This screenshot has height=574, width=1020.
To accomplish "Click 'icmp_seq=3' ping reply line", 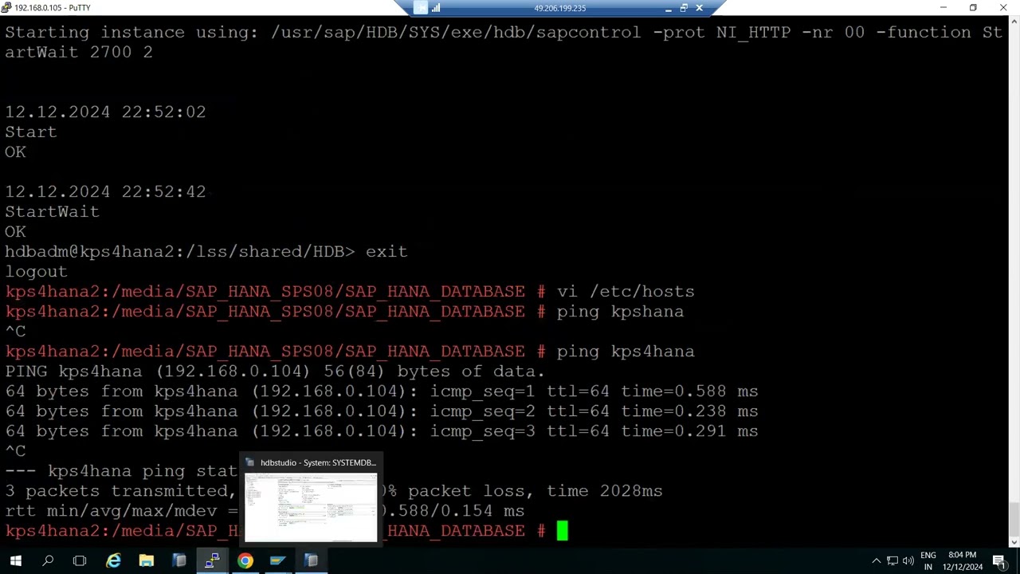I will coord(382,431).
